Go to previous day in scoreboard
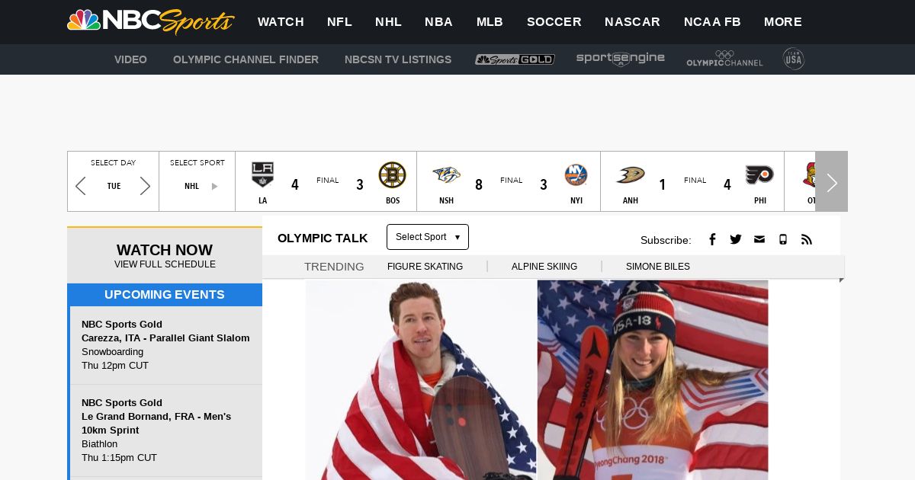This screenshot has height=480, width=915. pyautogui.click(x=80, y=186)
